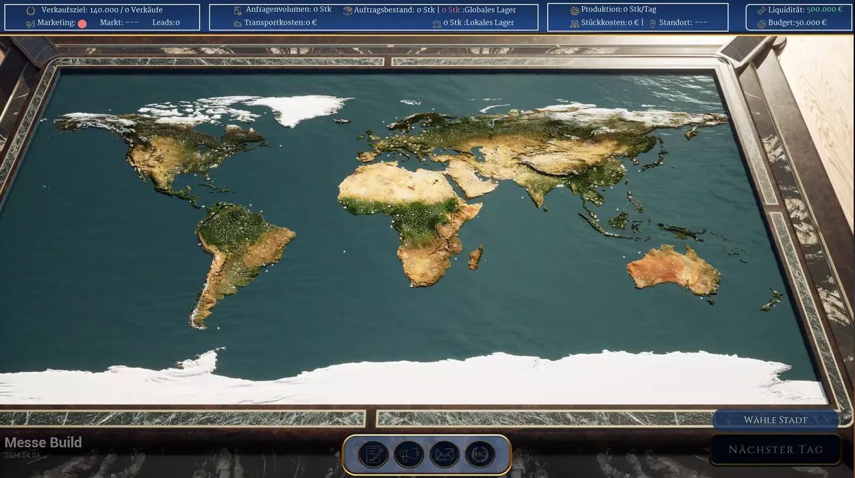Click the red Marketing status indicator
This screenshot has width=855, height=478.
click(x=82, y=23)
